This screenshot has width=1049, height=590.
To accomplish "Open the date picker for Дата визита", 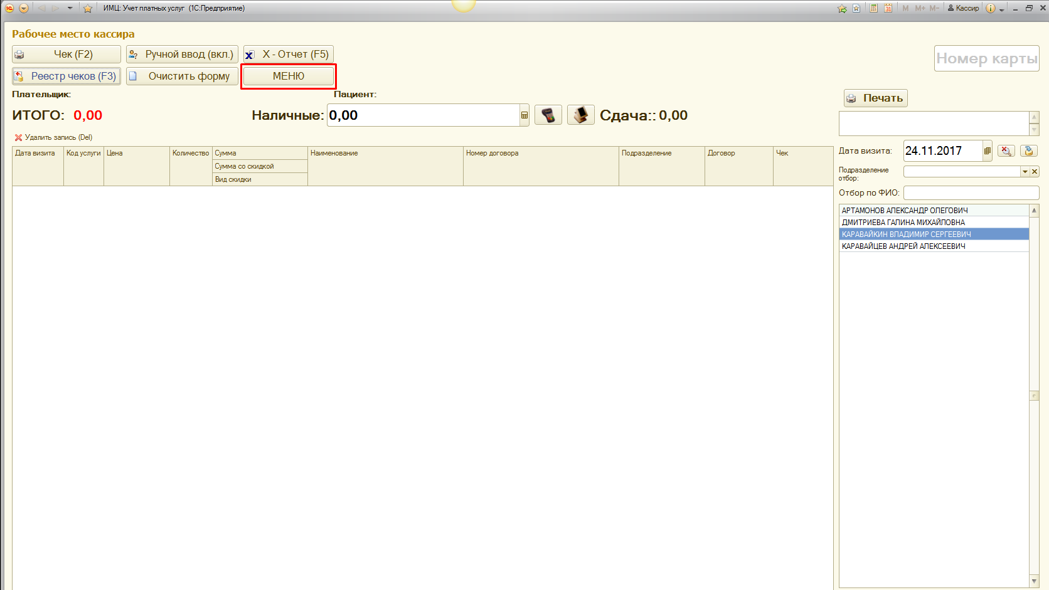I will [x=987, y=150].
